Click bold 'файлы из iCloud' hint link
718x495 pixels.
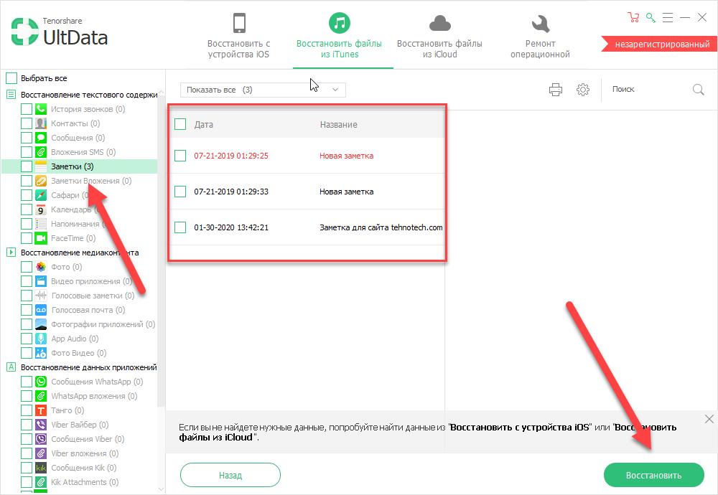[x=216, y=438]
